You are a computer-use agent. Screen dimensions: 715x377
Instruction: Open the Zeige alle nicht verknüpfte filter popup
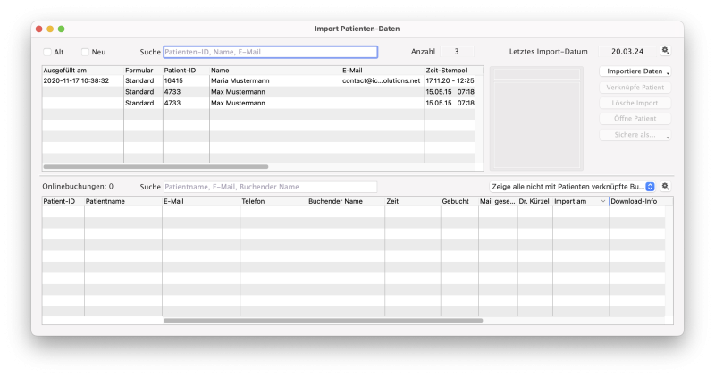[x=573, y=187]
